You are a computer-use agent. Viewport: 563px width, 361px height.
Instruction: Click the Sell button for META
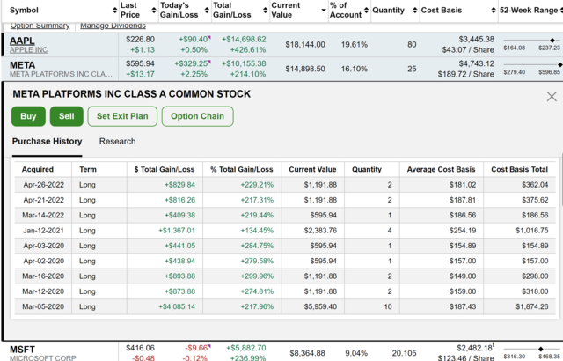coord(67,116)
